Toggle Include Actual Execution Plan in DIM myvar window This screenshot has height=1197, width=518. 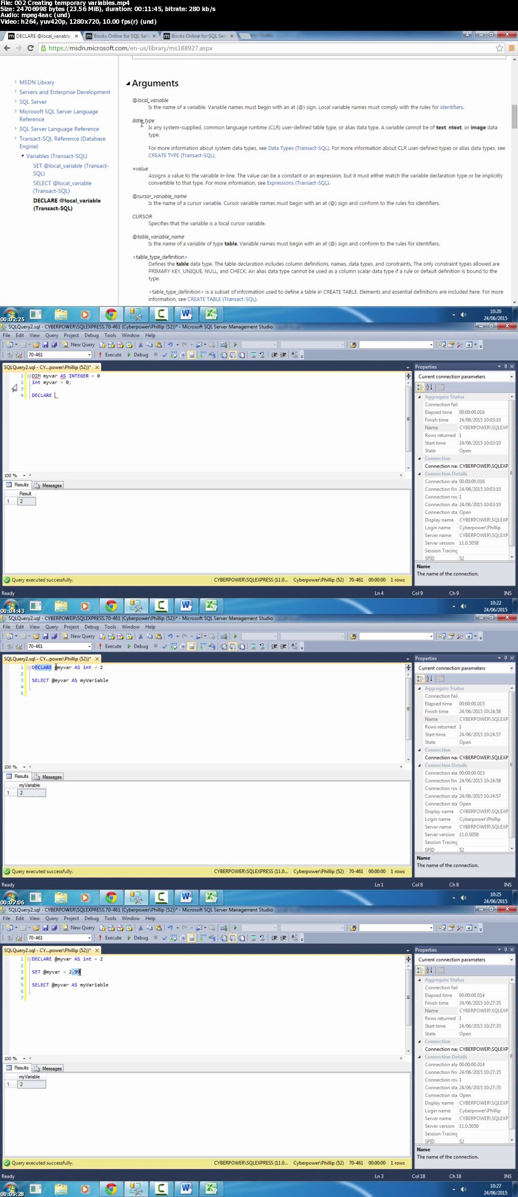(203, 355)
